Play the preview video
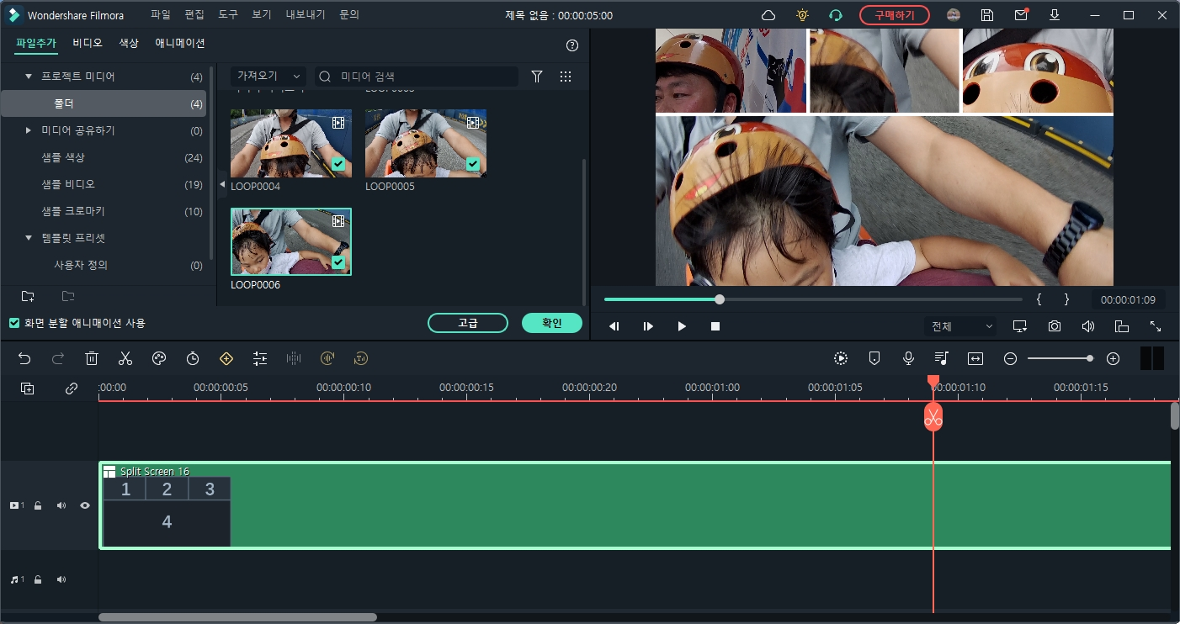The image size is (1180, 624). (682, 326)
